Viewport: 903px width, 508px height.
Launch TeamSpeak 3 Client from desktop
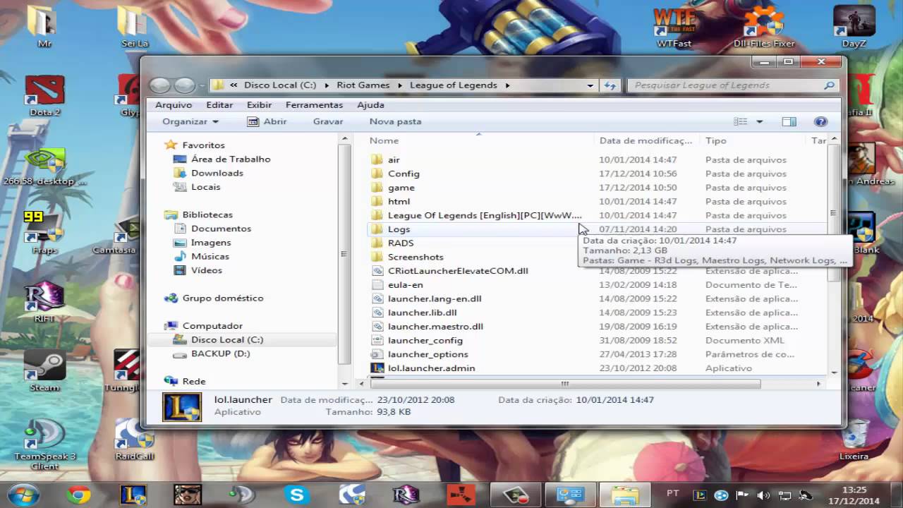pyautogui.click(x=44, y=445)
